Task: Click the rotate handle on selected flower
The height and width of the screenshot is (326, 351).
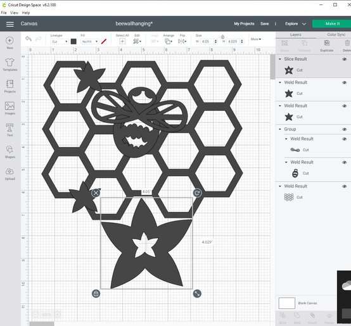Action: [x=197, y=192]
